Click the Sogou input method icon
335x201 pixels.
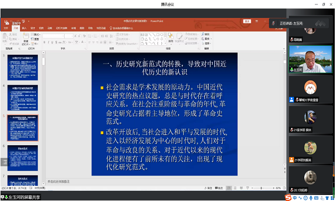point(288,198)
